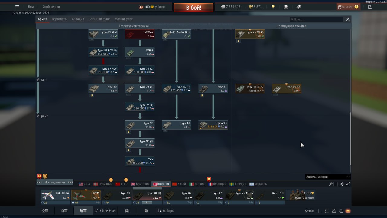The image size is (387, 218).
Task: Select UH-1B helicopter crew slot
Action: 270,195
